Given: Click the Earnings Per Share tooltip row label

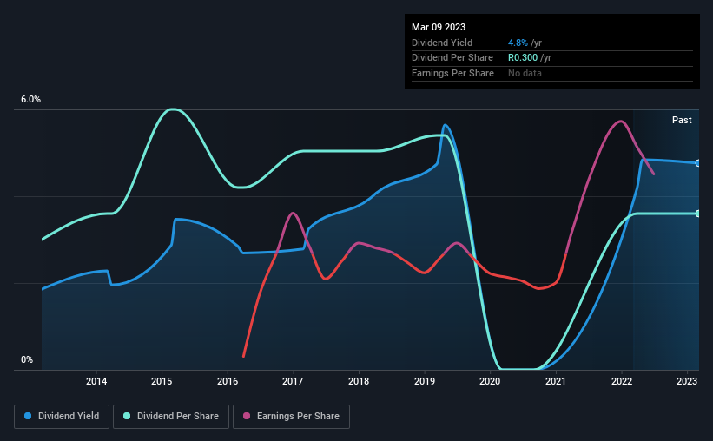Looking at the screenshot, I should tap(452, 73).
